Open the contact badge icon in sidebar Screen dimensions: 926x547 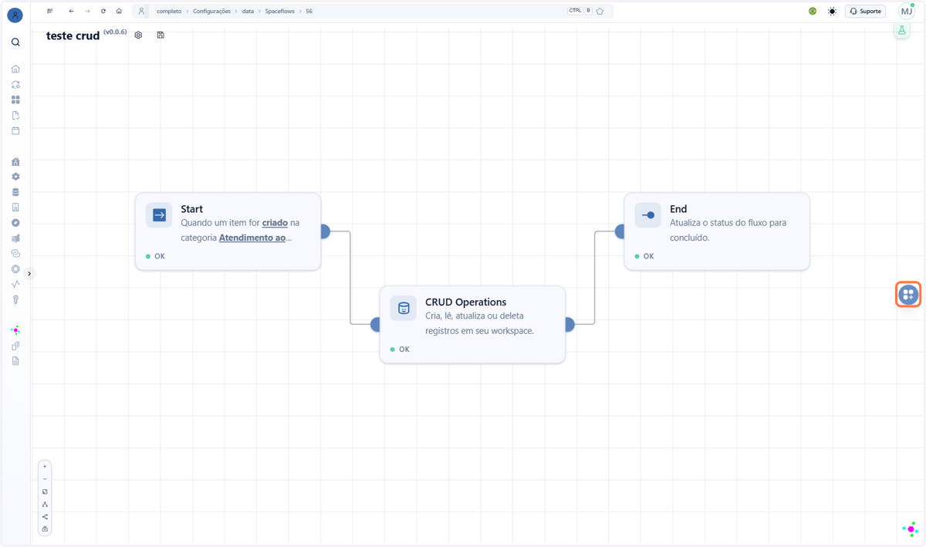tap(15, 208)
